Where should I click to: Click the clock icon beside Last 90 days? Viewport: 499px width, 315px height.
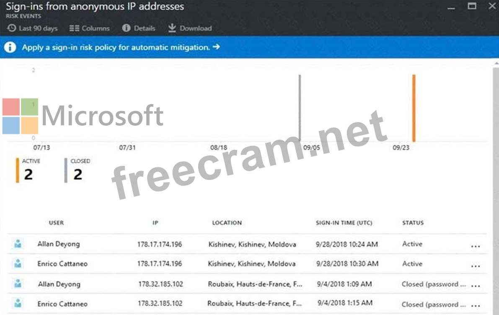pyautogui.click(x=11, y=28)
